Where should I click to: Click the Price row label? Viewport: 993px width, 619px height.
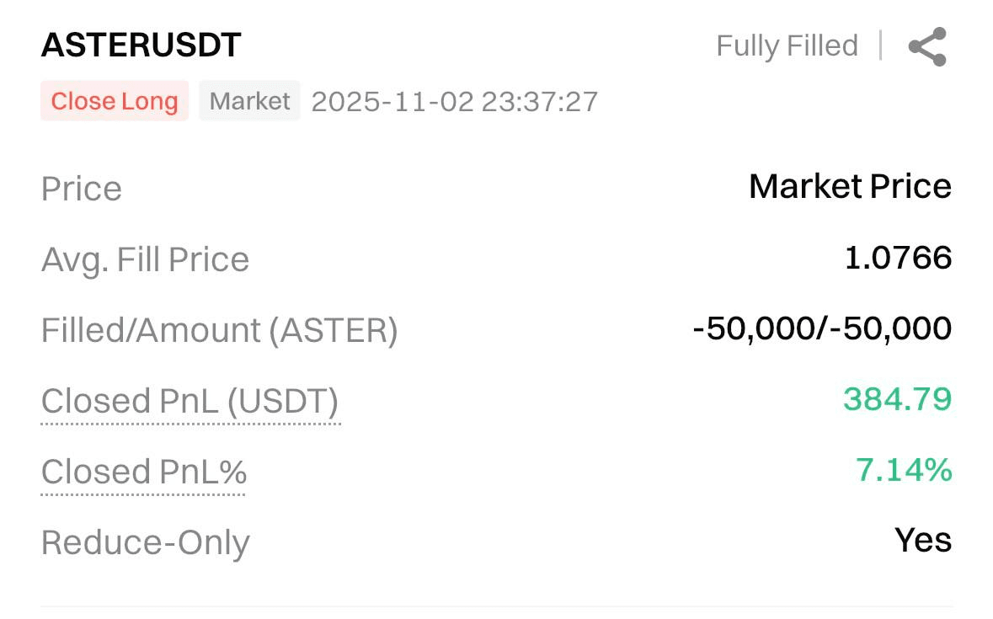tap(82, 189)
